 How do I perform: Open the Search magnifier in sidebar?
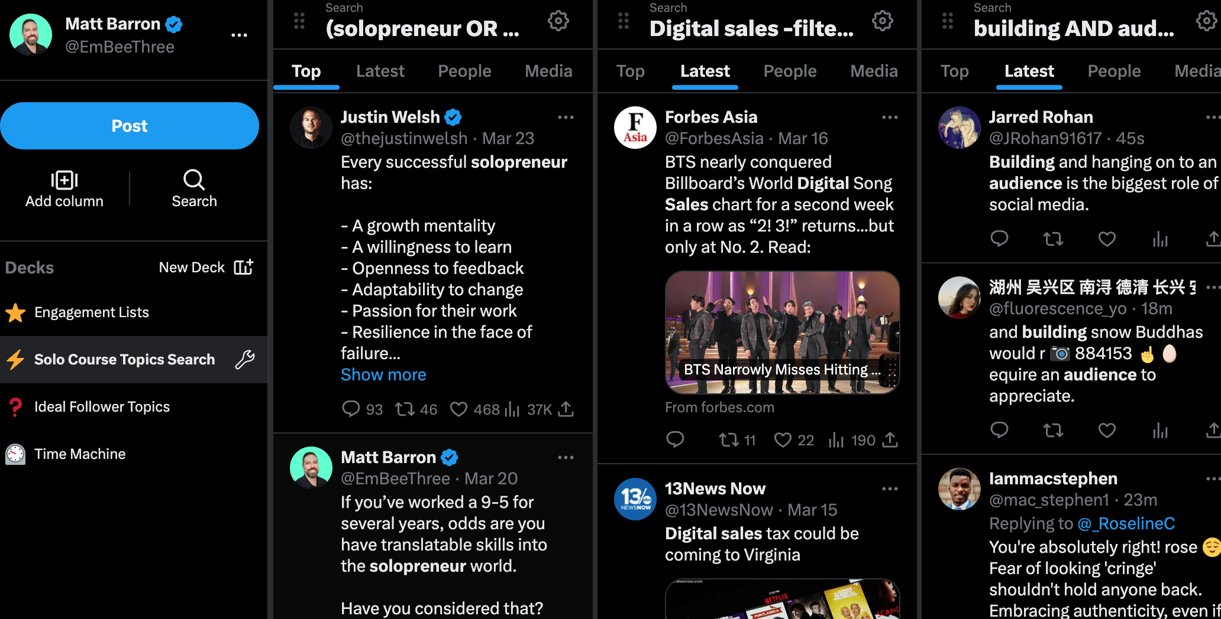(x=193, y=180)
